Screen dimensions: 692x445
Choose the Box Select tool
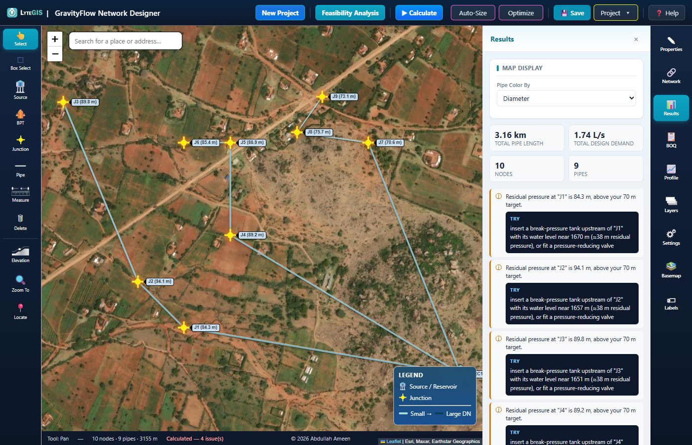coord(20,63)
